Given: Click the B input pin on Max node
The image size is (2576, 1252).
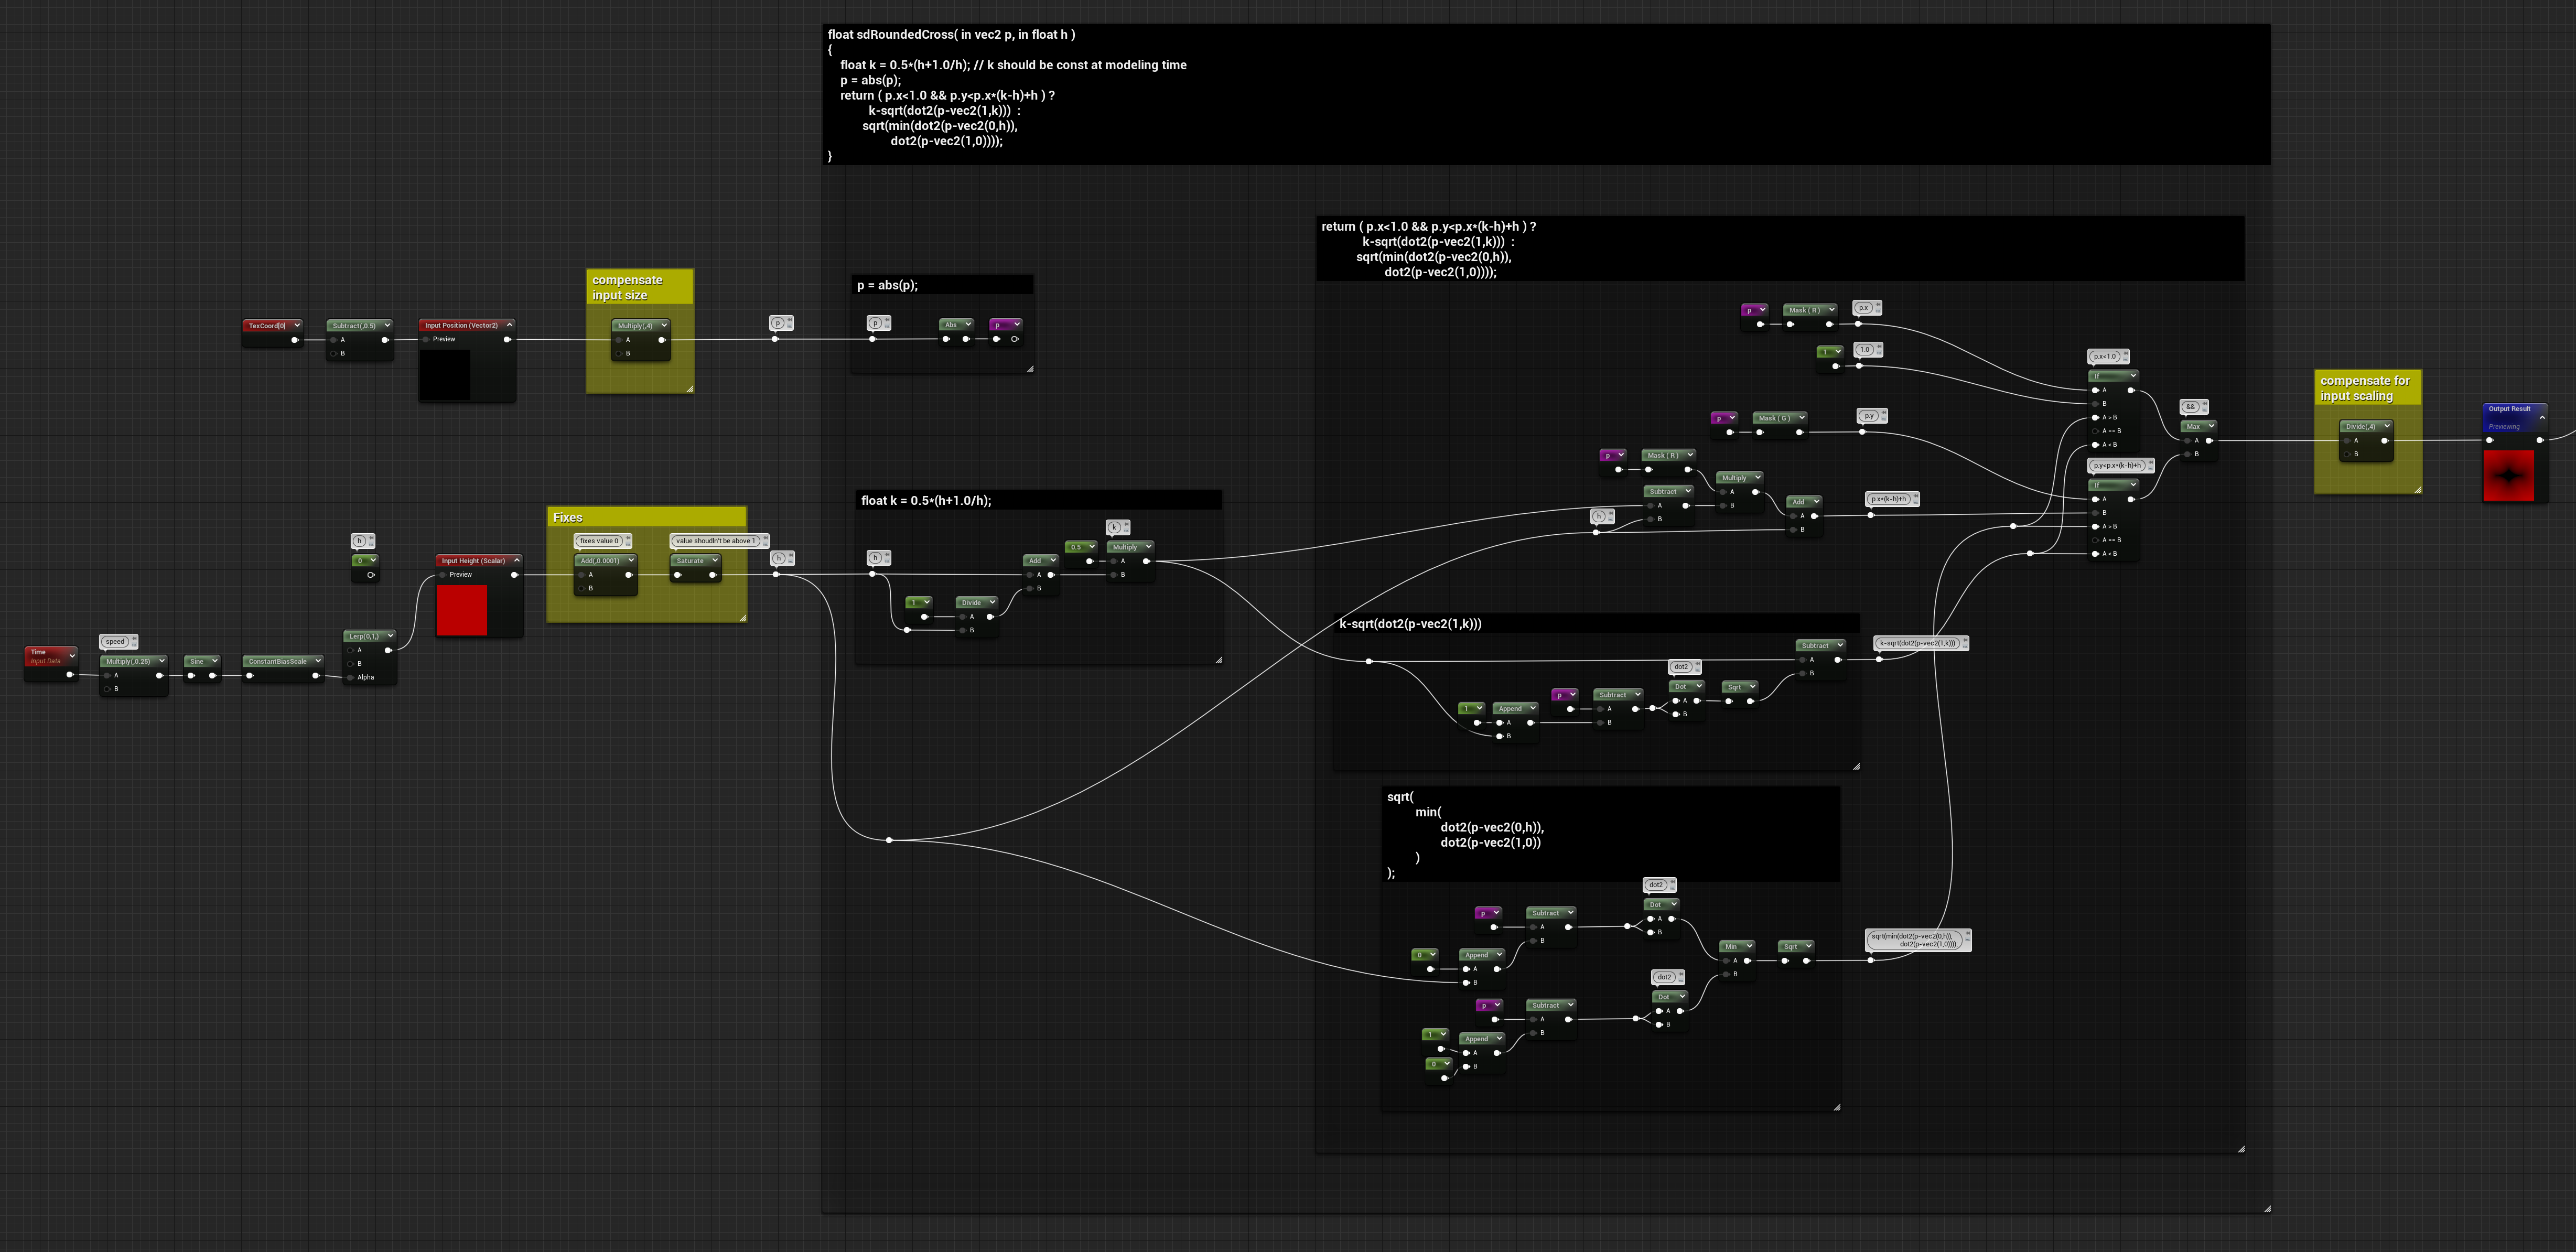Looking at the screenshot, I should [2187, 454].
